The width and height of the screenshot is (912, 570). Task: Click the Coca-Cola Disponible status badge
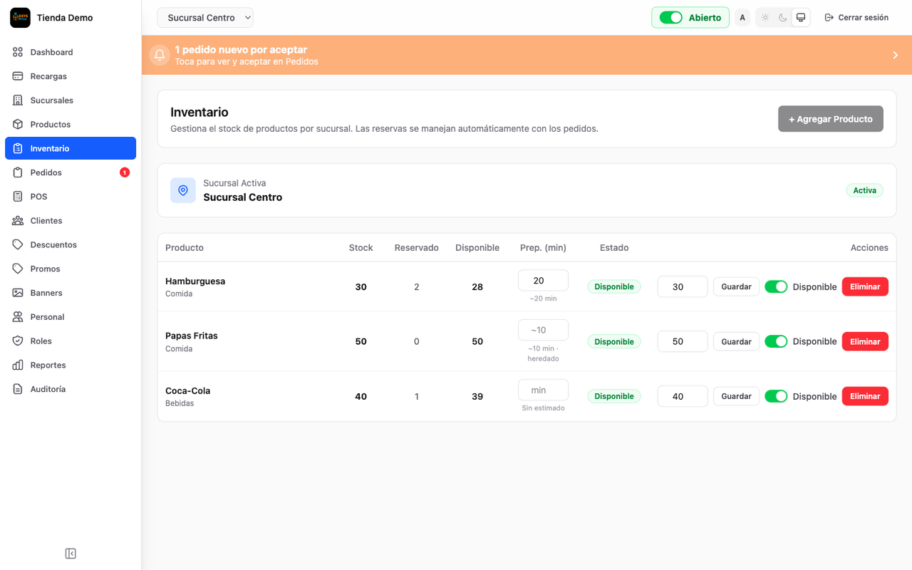[614, 396]
